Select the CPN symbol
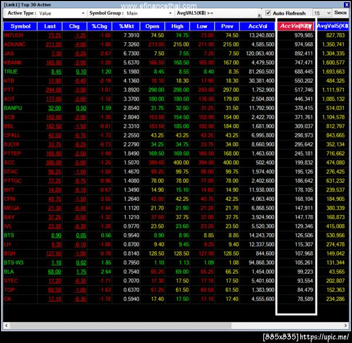The height and width of the screenshot is (343, 352). (x=9, y=199)
